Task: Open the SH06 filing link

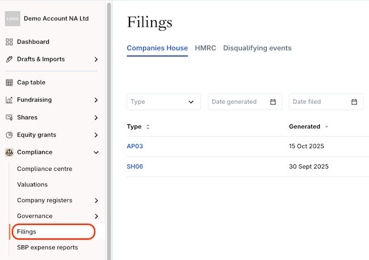Action: pyautogui.click(x=135, y=167)
